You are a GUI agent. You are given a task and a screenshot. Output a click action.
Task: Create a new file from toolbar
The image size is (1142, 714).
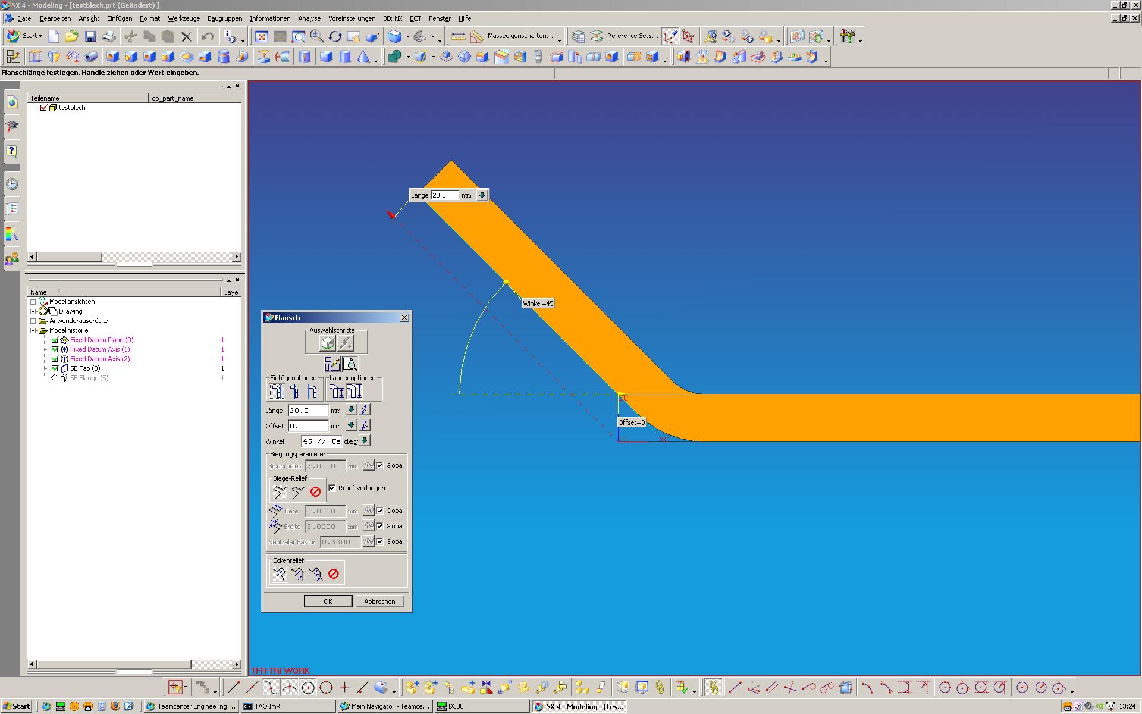point(54,37)
